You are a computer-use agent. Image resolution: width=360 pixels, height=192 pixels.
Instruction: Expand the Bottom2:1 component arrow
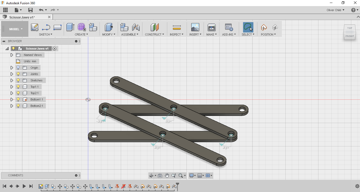click(x=12, y=106)
